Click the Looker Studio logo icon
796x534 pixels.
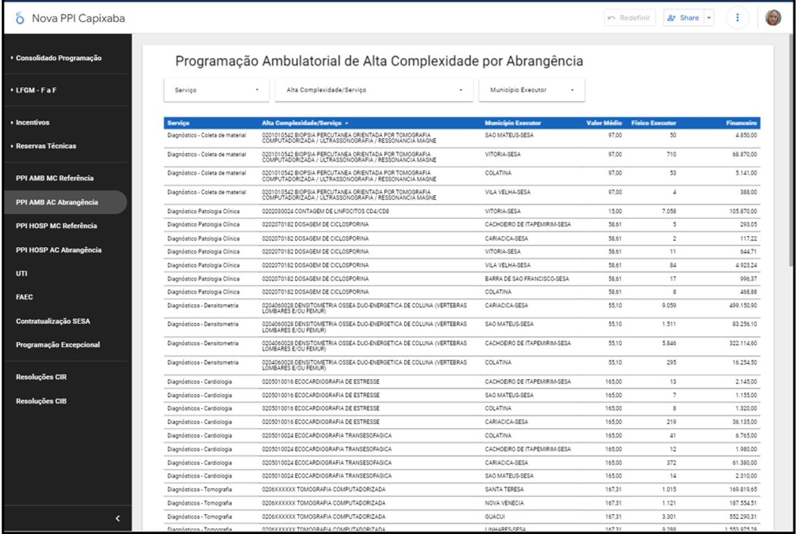pyautogui.click(x=19, y=18)
